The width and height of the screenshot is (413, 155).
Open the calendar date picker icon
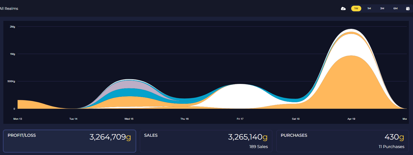[x=408, y=8]
